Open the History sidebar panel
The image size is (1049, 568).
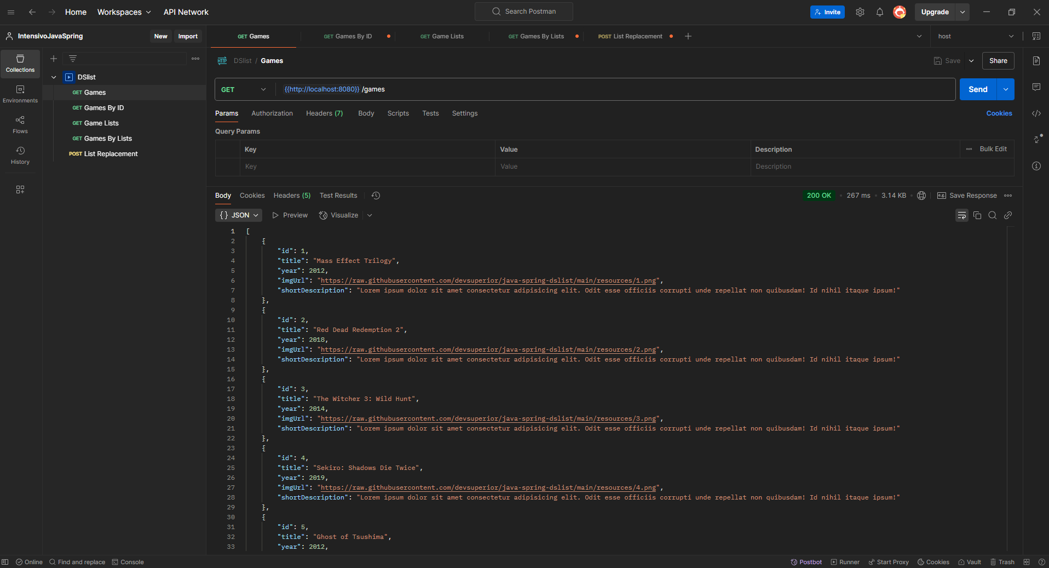20,156
